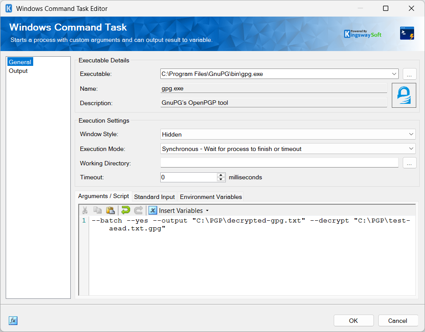Click the 'milliseconds' label
Viewport: 425px width, 332px height.
point(245,178)
